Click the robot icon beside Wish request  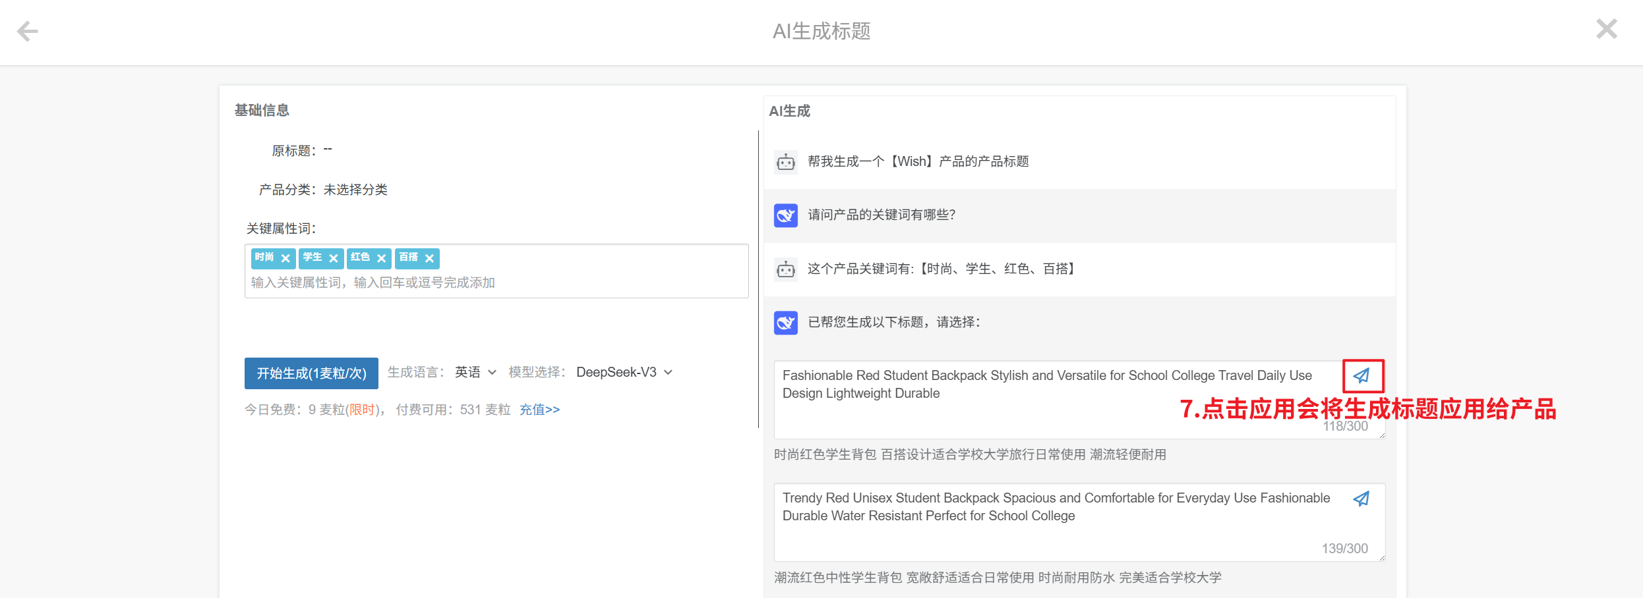tap(785, 161)
